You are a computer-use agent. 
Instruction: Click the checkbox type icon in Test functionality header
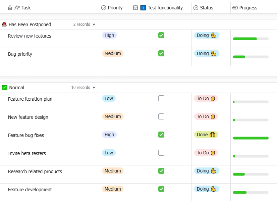pos(135,8)
